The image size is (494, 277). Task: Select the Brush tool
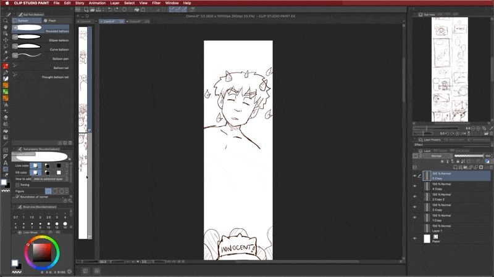click(x=6, y=79)
